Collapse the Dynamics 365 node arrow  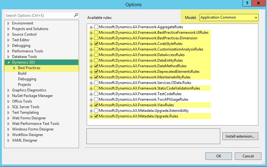pos(8,62)
